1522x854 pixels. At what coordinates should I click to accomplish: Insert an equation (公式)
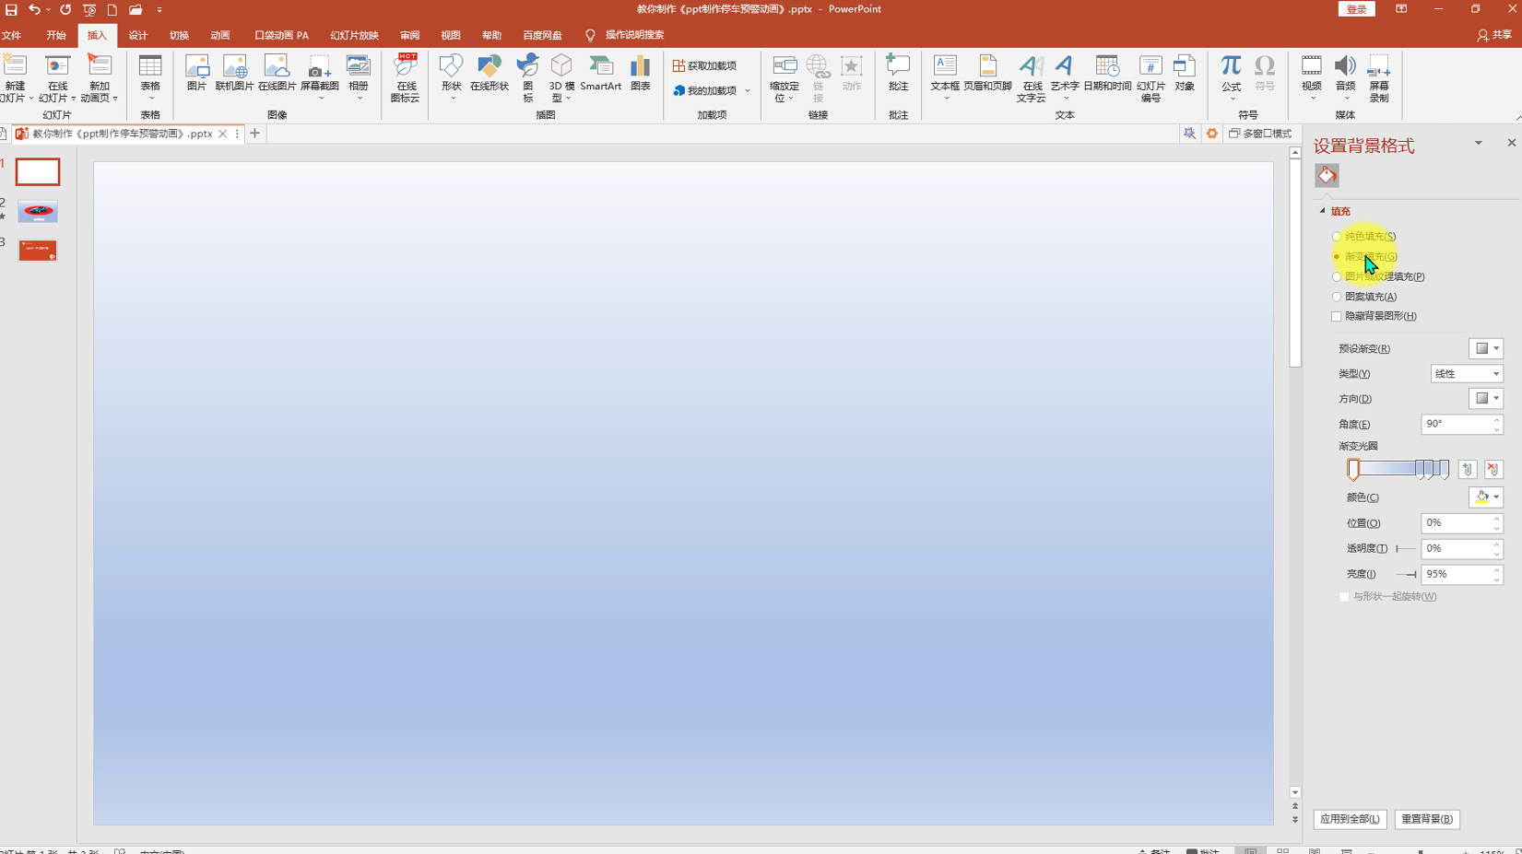1231,77
